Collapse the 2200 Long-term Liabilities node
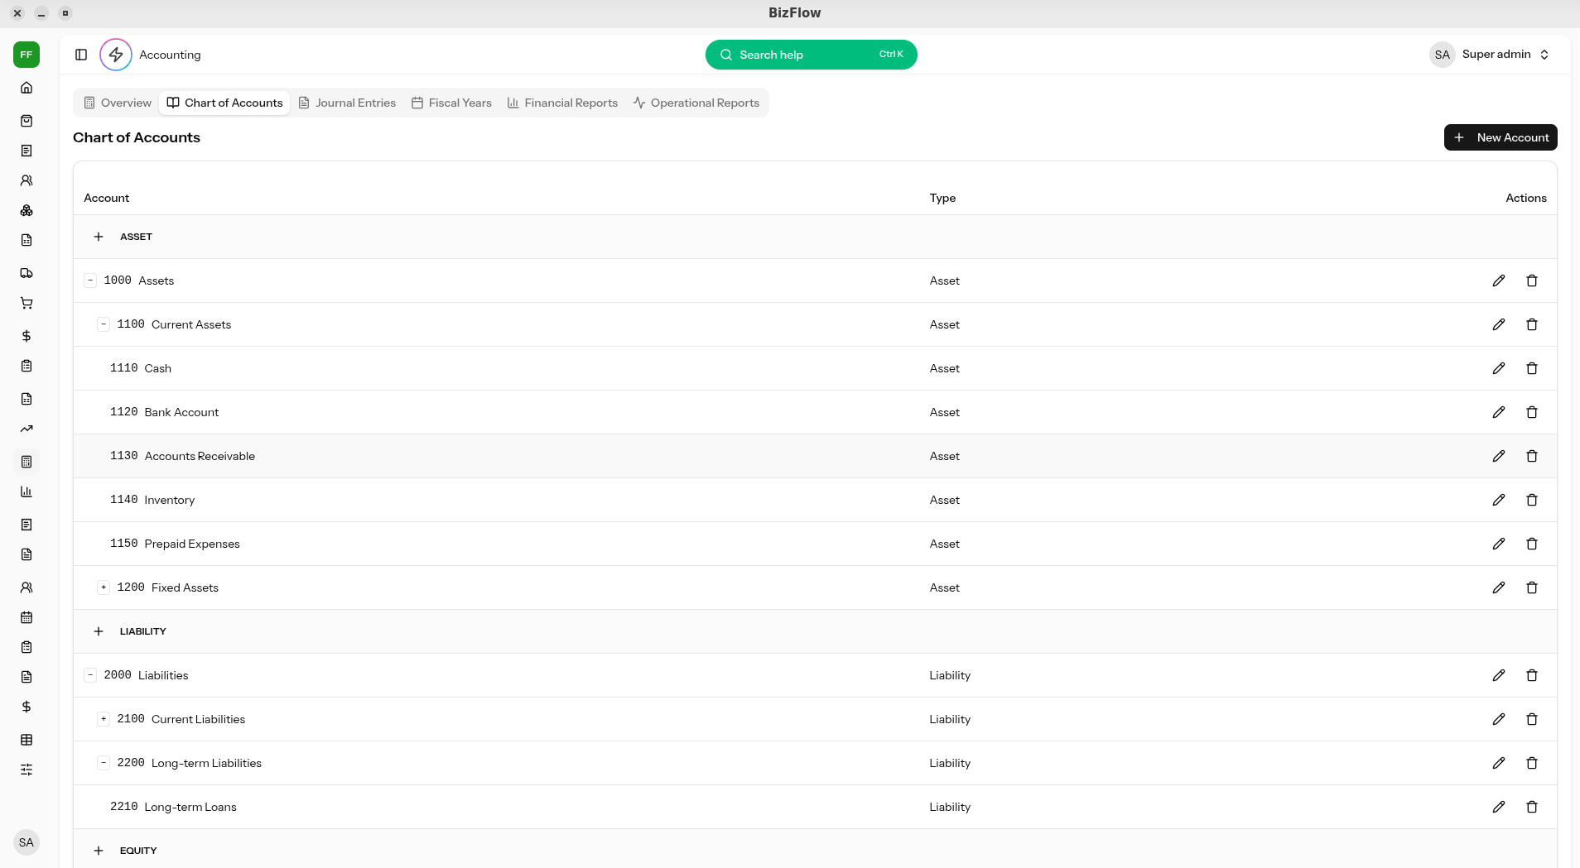 [104, 763]
